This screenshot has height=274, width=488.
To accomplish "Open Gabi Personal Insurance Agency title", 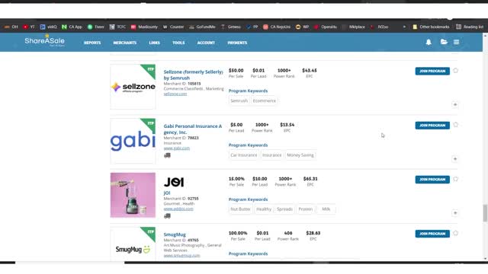I will tap(193, 129).
